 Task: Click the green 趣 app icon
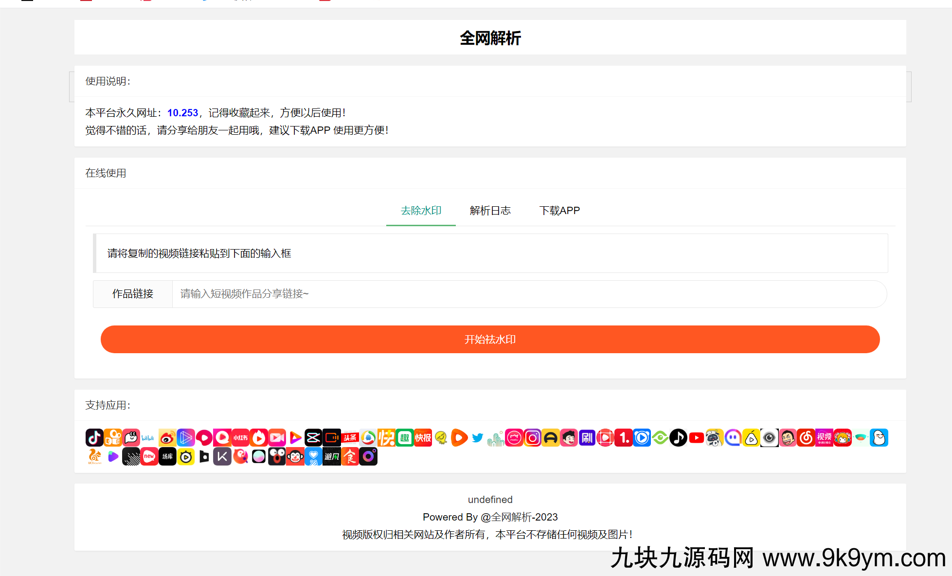click(x=405, y=438)
